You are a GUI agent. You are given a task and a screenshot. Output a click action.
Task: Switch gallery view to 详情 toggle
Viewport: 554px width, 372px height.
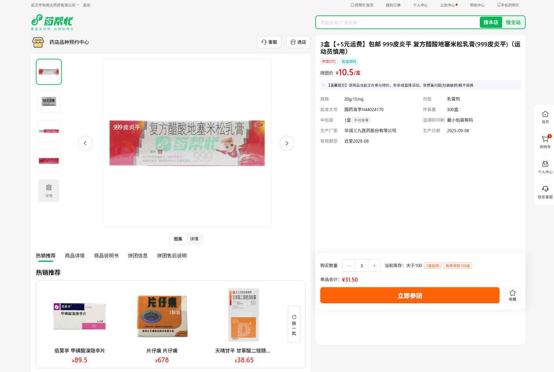194,239
